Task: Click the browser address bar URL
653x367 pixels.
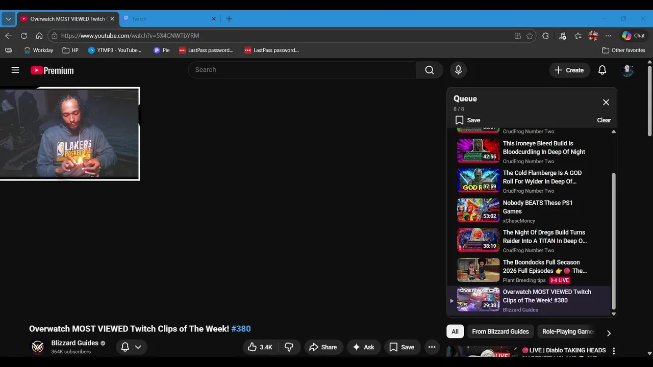Action: pyautogui.click(x=130, y=36)
